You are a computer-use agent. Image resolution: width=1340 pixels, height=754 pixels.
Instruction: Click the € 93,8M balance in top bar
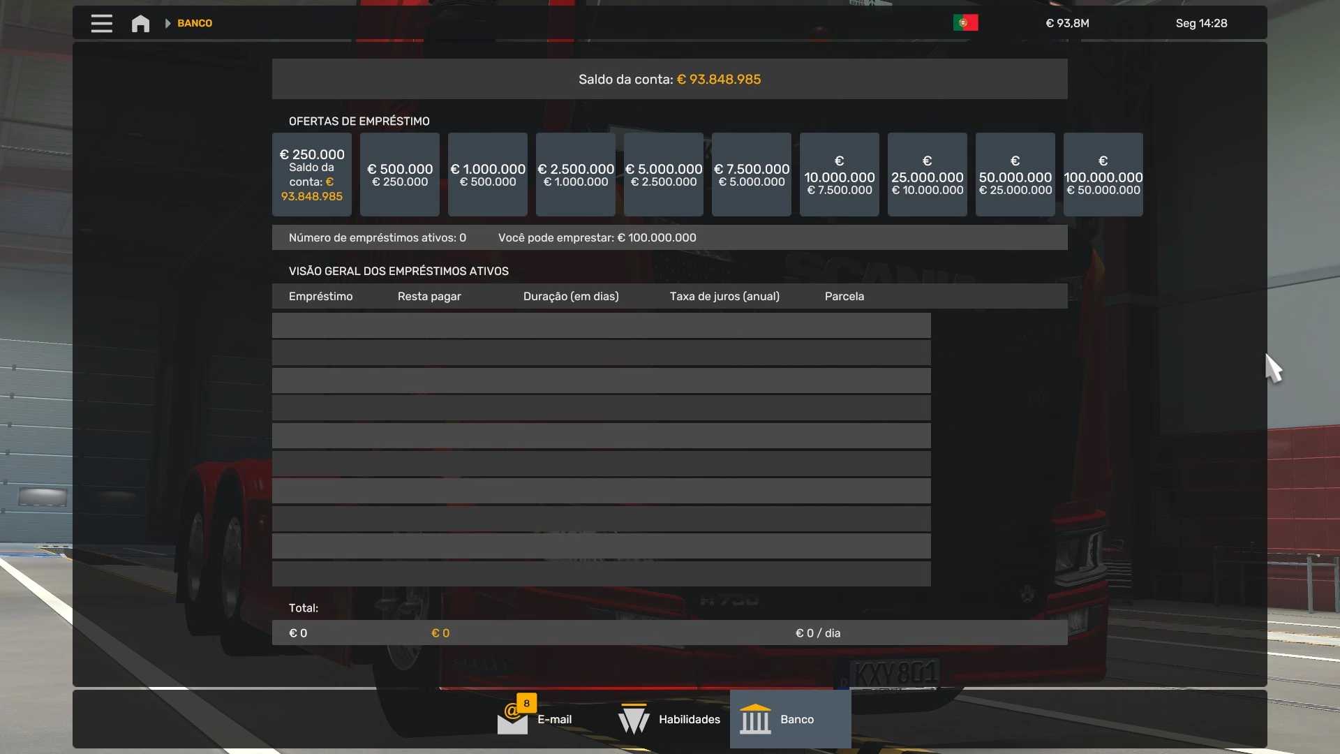(1067, 23)
